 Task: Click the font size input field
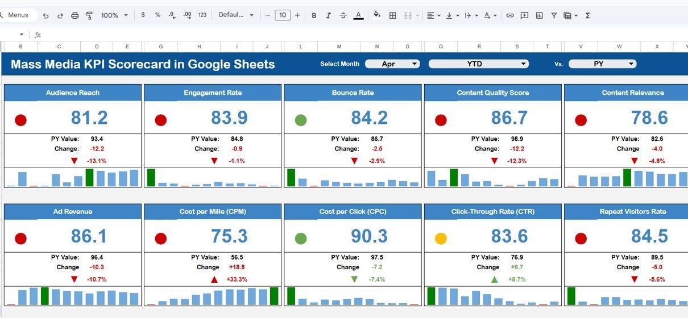tap(283, 15)
